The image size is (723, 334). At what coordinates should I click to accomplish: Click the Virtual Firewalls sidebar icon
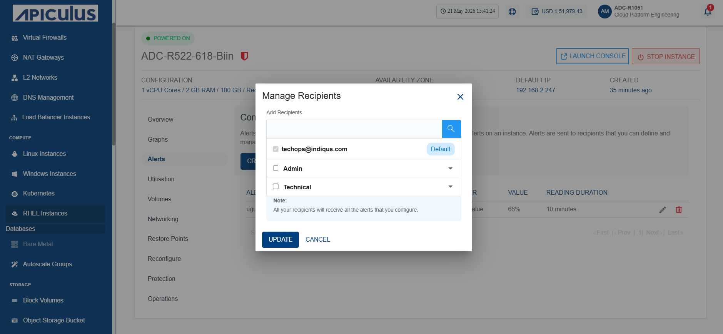coord(15,38)
